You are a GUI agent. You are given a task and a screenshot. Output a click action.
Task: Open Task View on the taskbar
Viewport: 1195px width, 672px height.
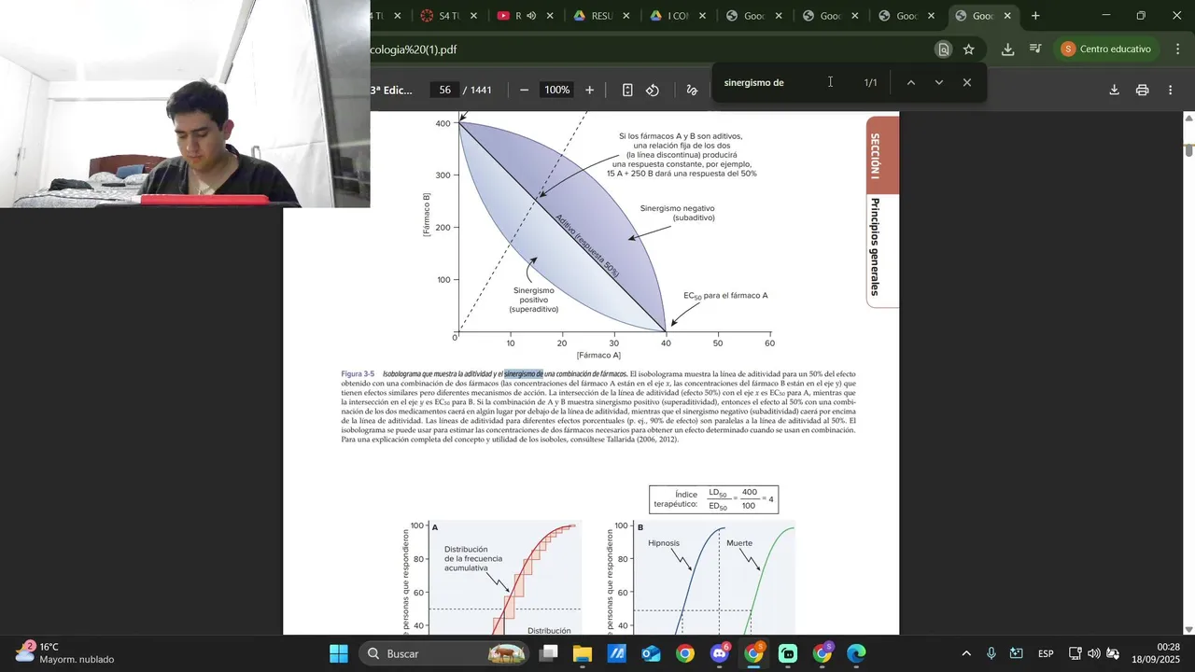[549, 653]
